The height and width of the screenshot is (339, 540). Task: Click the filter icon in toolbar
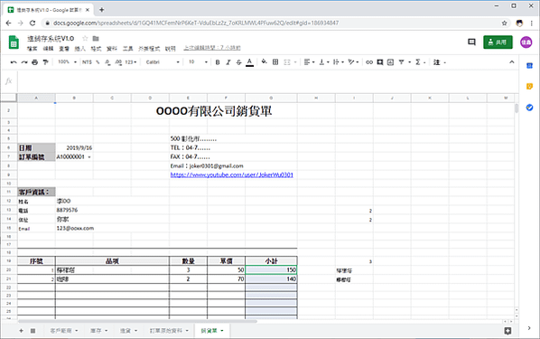click(x=402, y=62)
